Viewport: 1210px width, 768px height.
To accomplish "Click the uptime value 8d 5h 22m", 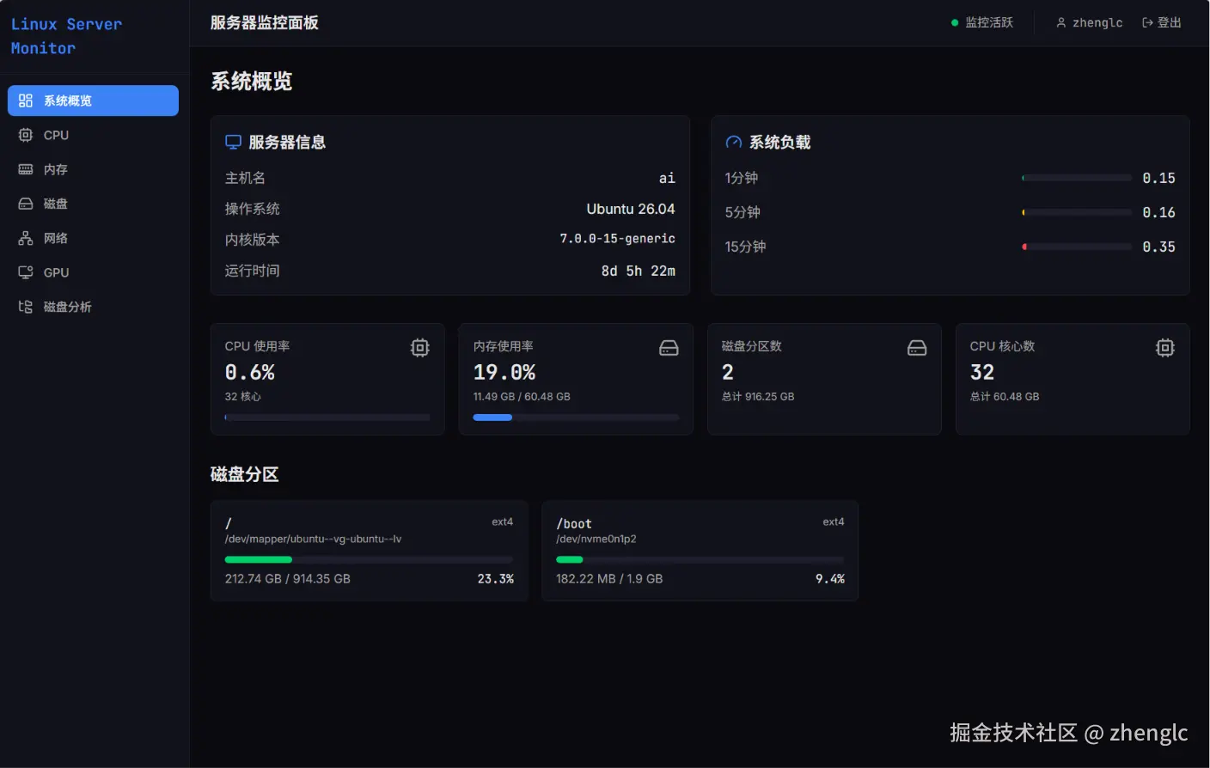I will 639,271.
